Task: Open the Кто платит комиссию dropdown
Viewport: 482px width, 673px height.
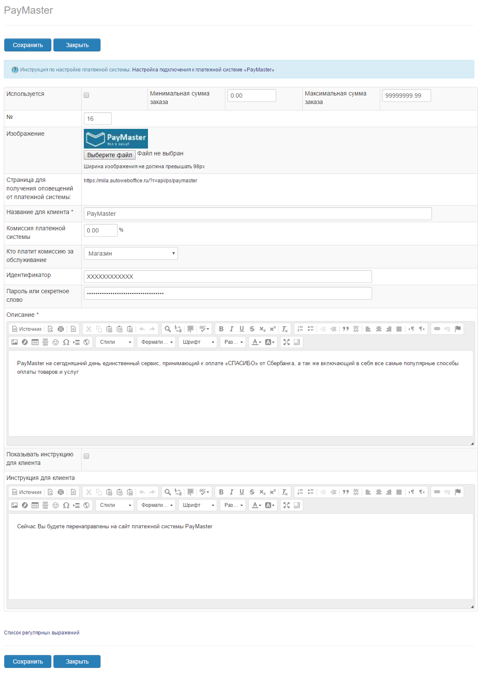Action: [x=130, y=253]
